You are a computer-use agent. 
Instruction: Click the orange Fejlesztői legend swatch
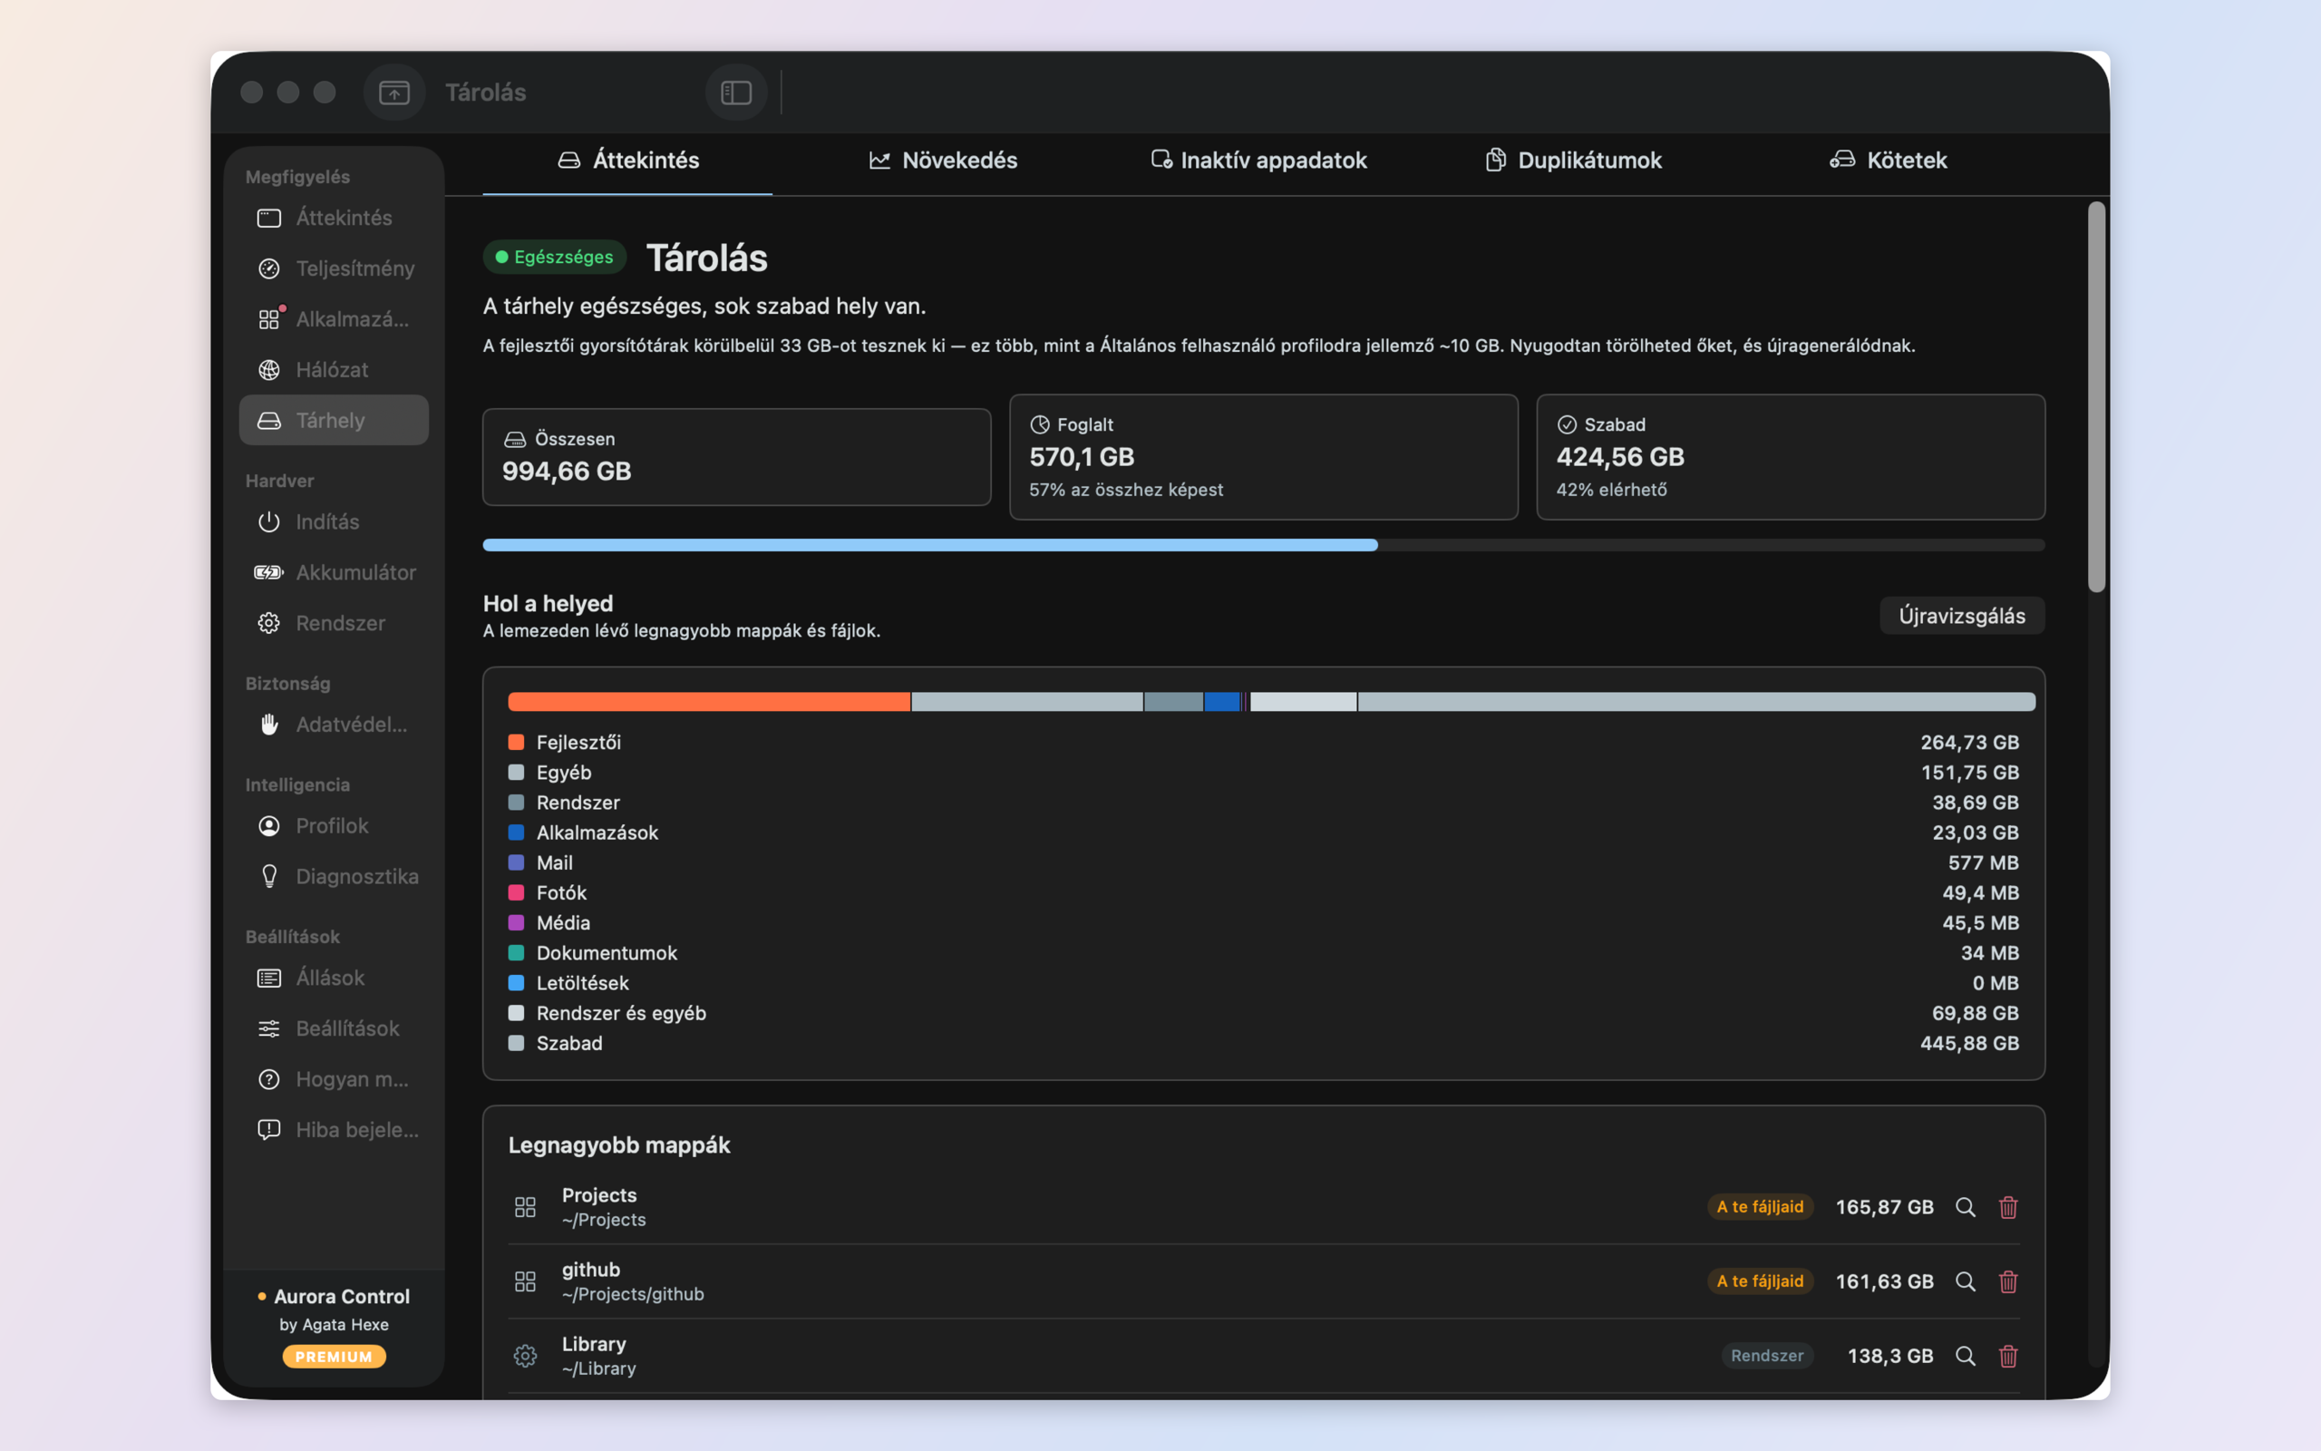[x=516, y=742]
